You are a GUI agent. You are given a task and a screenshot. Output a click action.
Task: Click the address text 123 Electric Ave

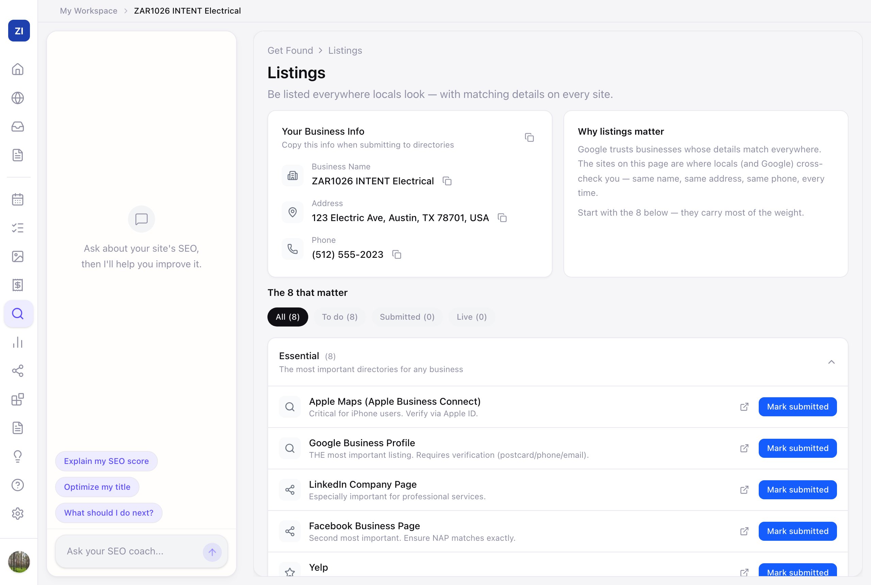[x=400, y=218]
